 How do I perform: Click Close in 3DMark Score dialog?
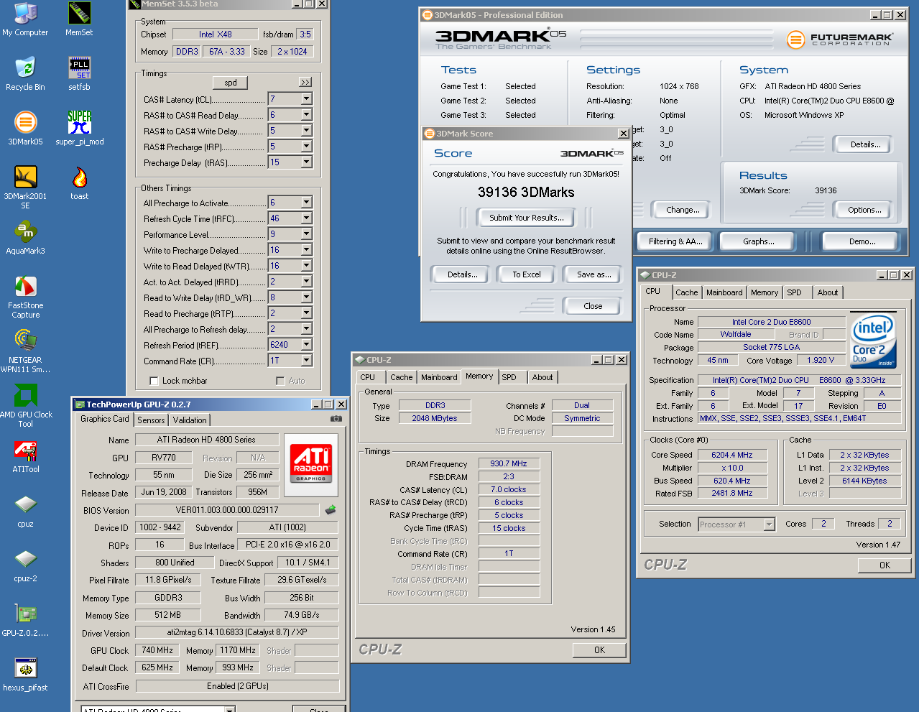(x=593, y=306)
